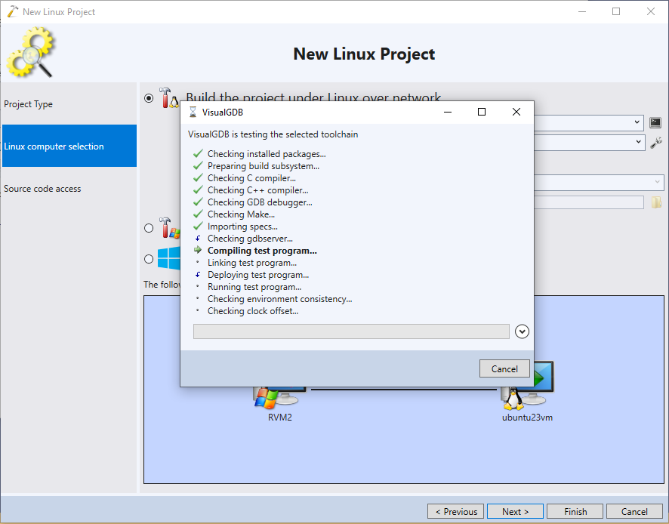Select the Windows logo build option radio
This screenshot has width=669, height=524.
[149, 259]
